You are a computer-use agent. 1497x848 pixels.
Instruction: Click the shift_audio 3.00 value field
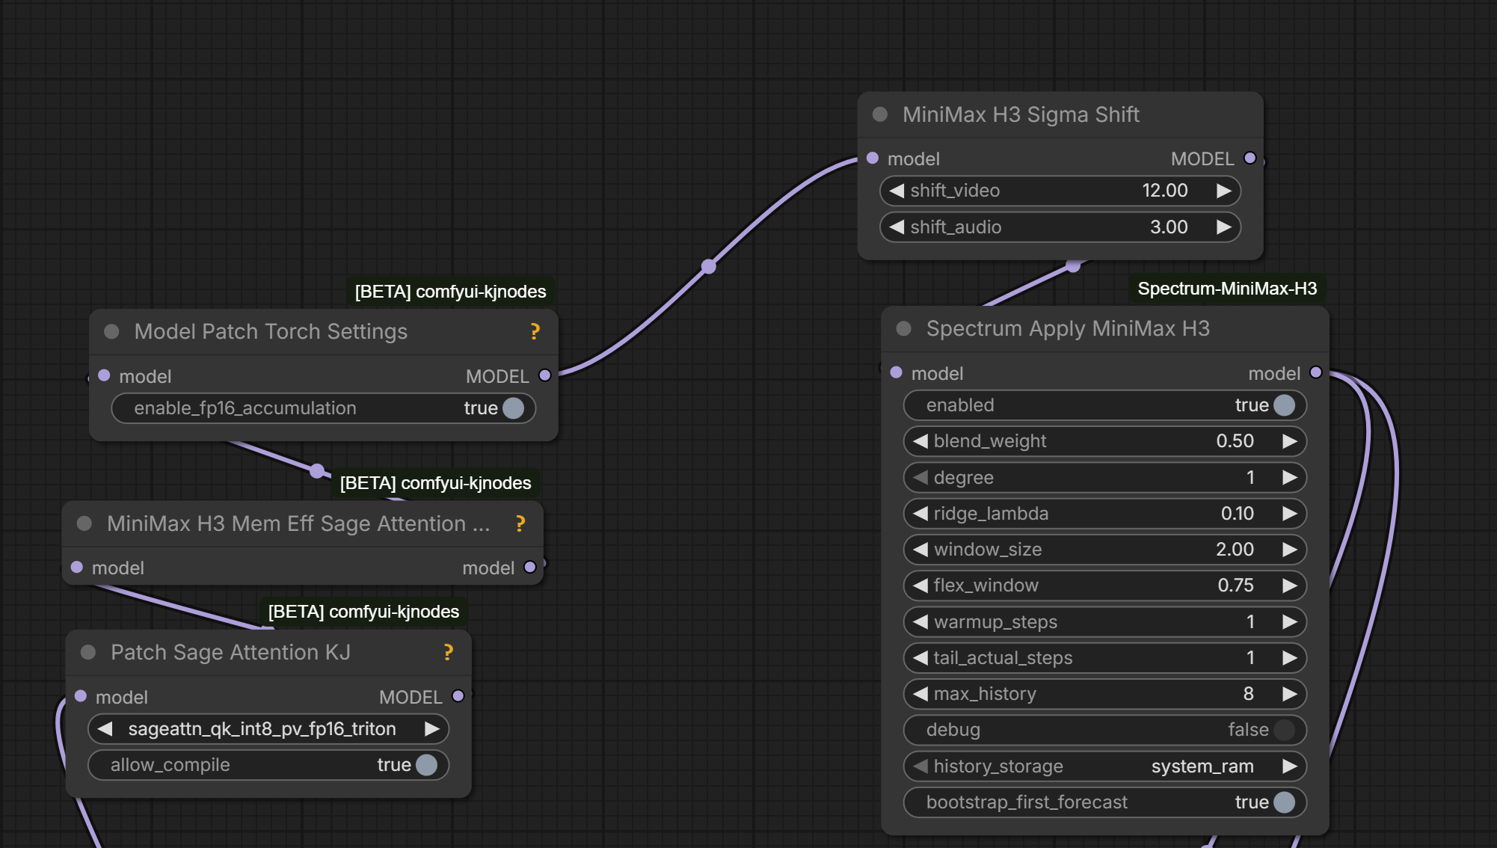[1060, 227]
